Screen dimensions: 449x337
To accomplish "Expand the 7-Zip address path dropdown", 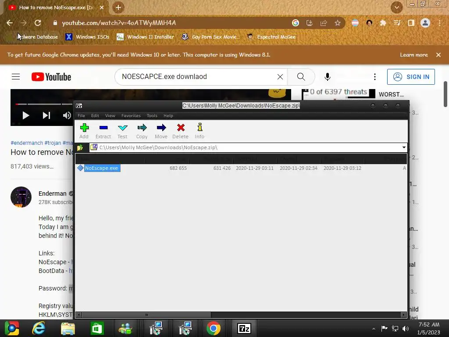I will pyautogui.click(x=404, y=147).
